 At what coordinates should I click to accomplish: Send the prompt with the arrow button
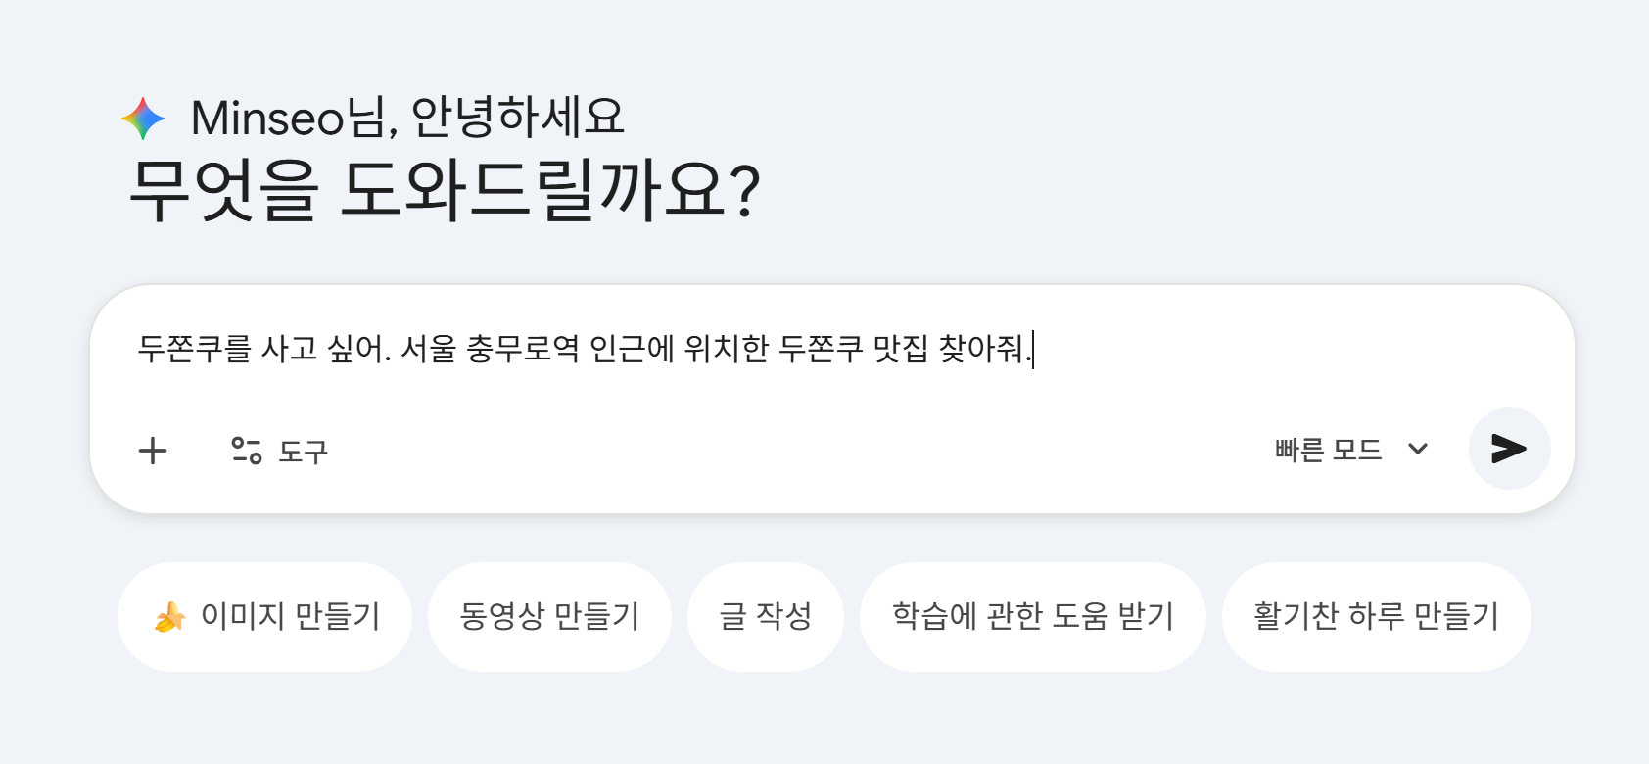coord(1509,449)
